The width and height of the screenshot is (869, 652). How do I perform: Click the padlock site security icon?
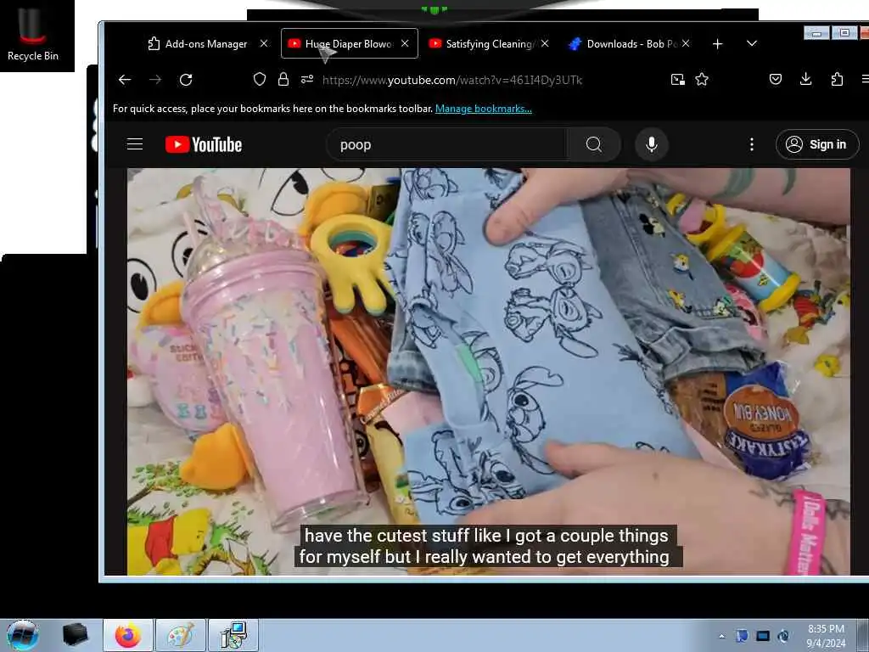click(283, 79)
